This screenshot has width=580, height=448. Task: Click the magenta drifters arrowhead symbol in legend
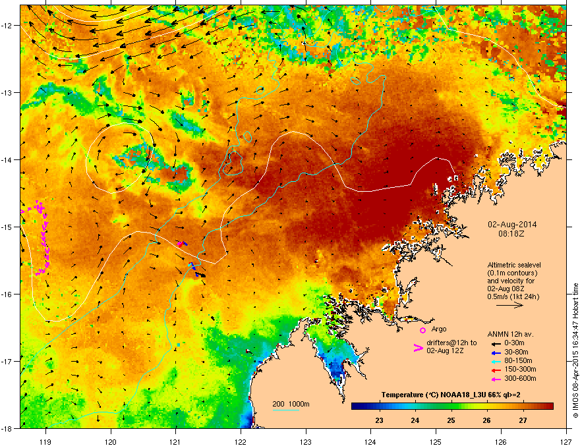[x=418, y=348]
